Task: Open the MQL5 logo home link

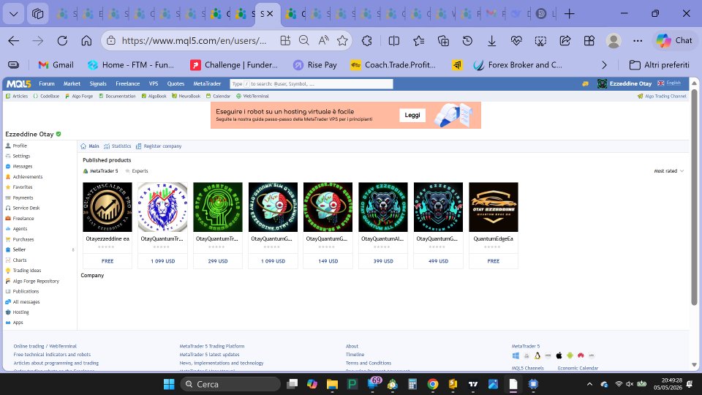Action: pos(18,83)
